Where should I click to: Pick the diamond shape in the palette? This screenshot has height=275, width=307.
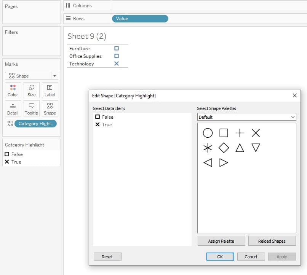(224, 148)
